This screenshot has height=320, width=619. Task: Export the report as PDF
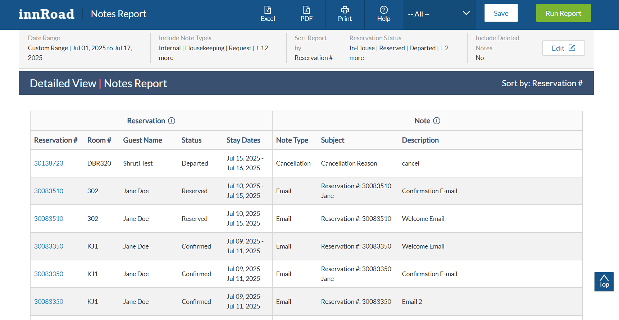coord(306,14)
